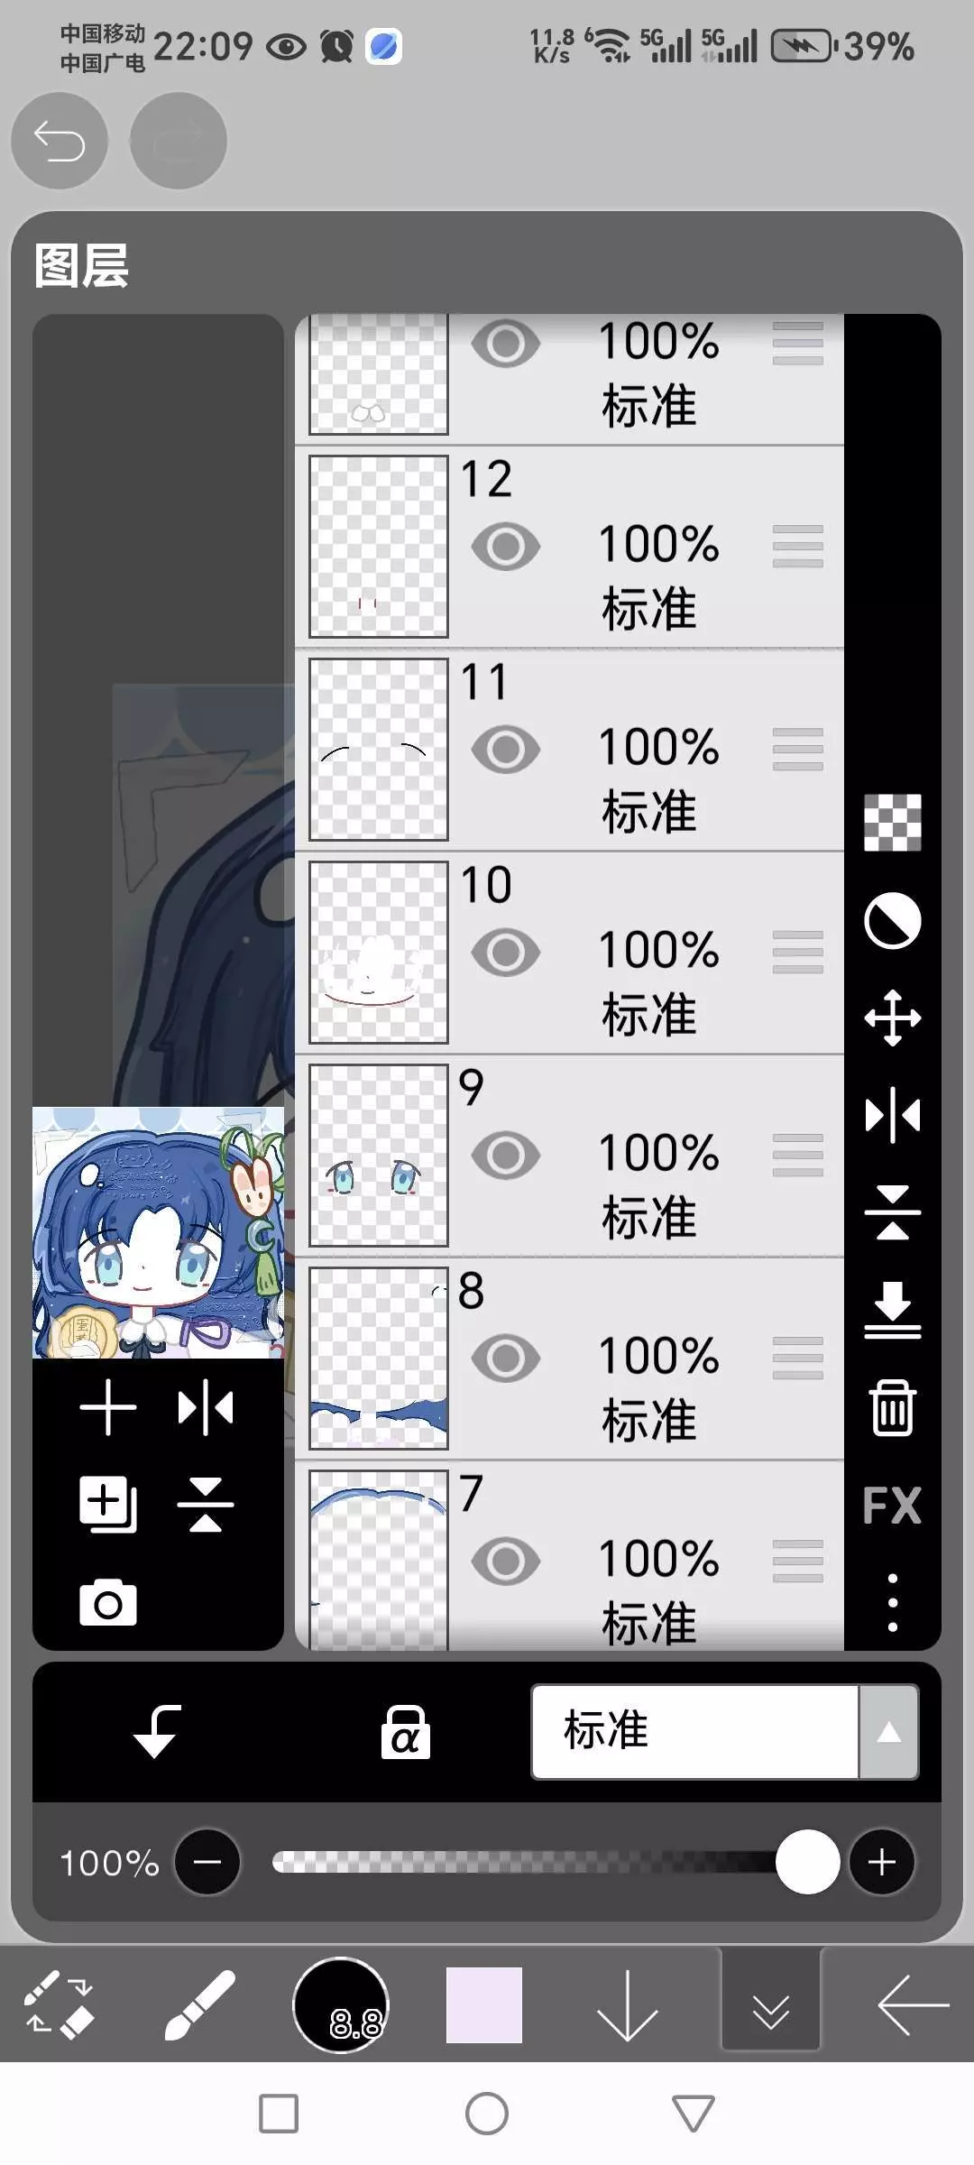Open the FX filter menu
This screenshot has height=2165, width=974.
[x=892, y=1506]
